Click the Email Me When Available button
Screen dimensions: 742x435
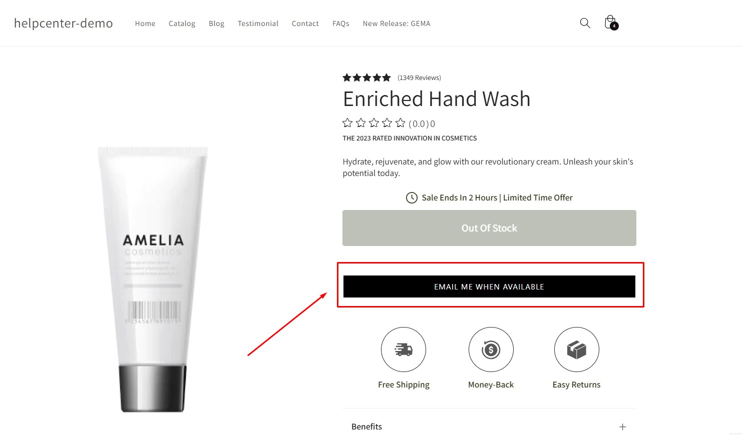point(489,286)
